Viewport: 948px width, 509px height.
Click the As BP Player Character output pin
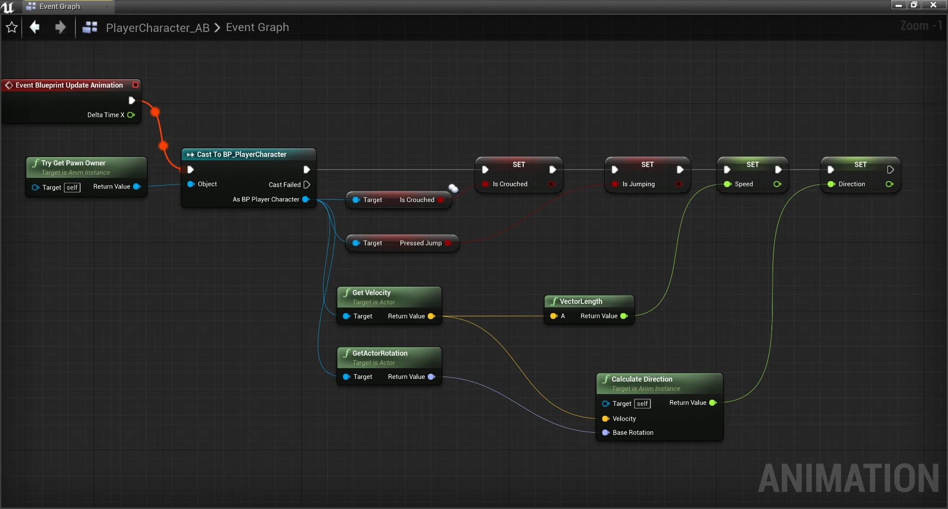306,199
